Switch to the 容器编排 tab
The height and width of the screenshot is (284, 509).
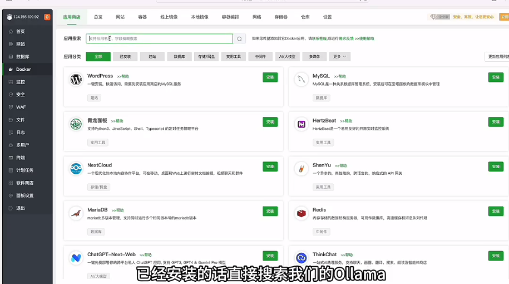point(230,17)
